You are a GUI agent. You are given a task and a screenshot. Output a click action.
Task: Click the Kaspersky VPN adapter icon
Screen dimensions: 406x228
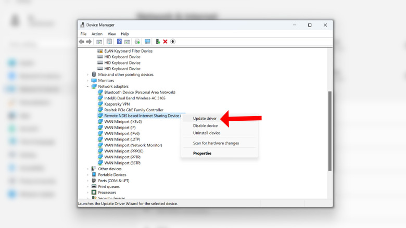click(100, 104)
